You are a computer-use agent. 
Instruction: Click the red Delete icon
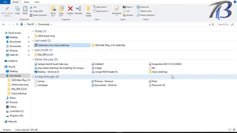[x=70, y=8]
